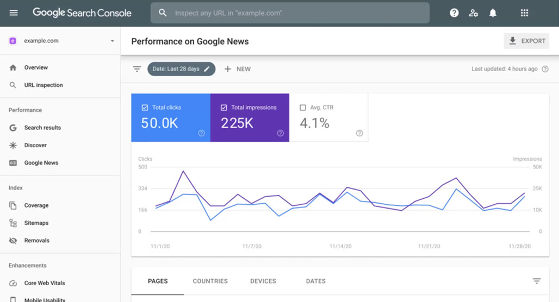Screen dimensions: 559x302
Task: Click the help icon on Total impressions card
Action: [281, 133]
